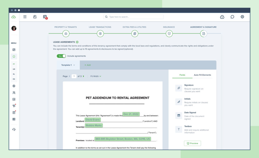
Task: Go to previous page arrow
Action: coord(69,76)
